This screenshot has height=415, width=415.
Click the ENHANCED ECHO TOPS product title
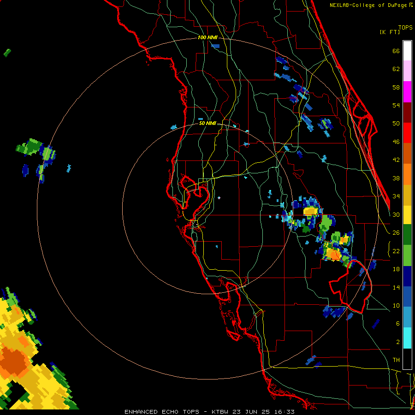(x=162, y=412)
